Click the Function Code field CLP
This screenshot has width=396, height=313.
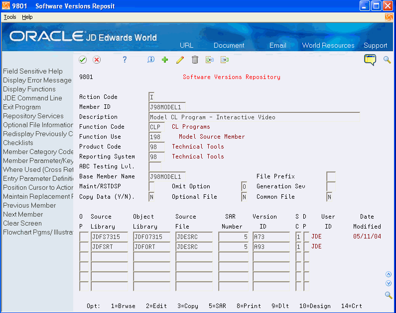click(x=156, y=127)
